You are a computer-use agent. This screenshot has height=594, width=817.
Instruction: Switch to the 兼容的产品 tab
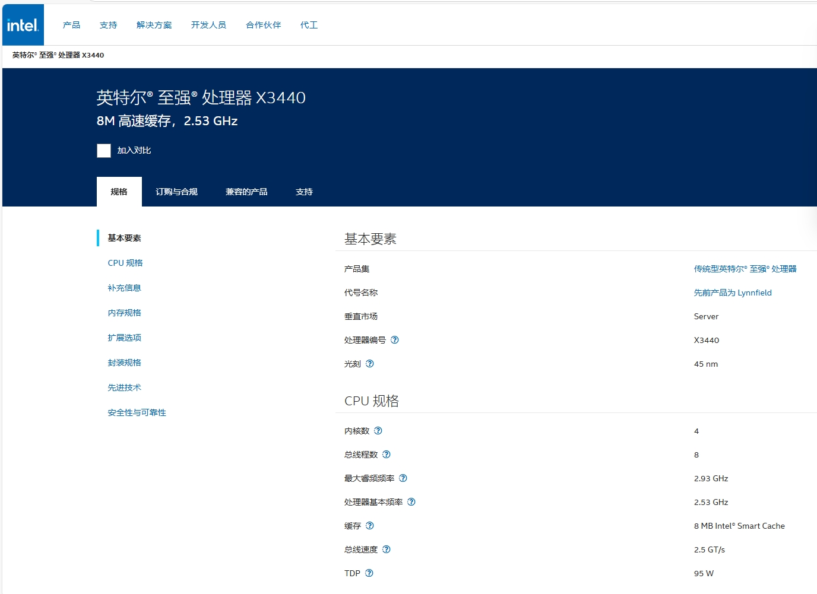point(247,192)
